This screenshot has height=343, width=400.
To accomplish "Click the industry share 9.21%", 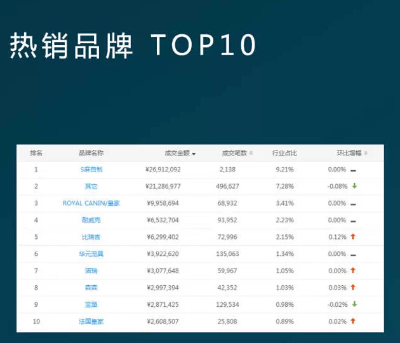I will 284,170.
